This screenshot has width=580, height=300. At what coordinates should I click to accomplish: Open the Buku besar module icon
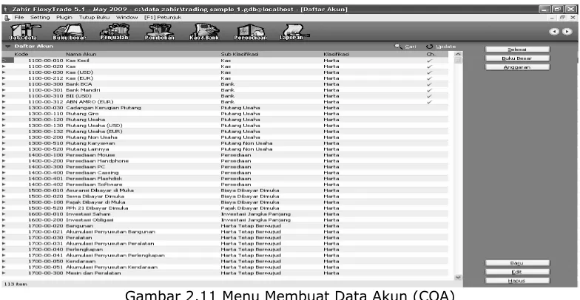(70, 31)
